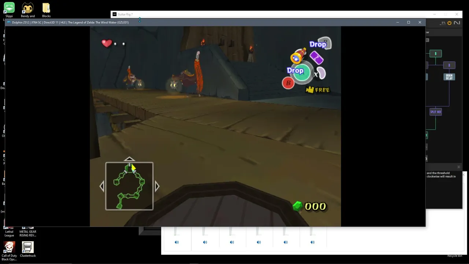Viewport: 469px width, 264px height.
Task: Click the Dolphin icon in the title bar
Action: coord(9,22)
